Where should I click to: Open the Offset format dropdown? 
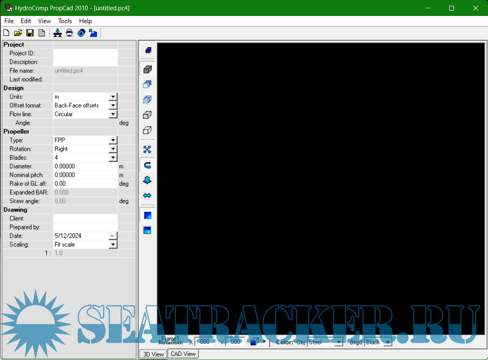[x=113, y=106]
